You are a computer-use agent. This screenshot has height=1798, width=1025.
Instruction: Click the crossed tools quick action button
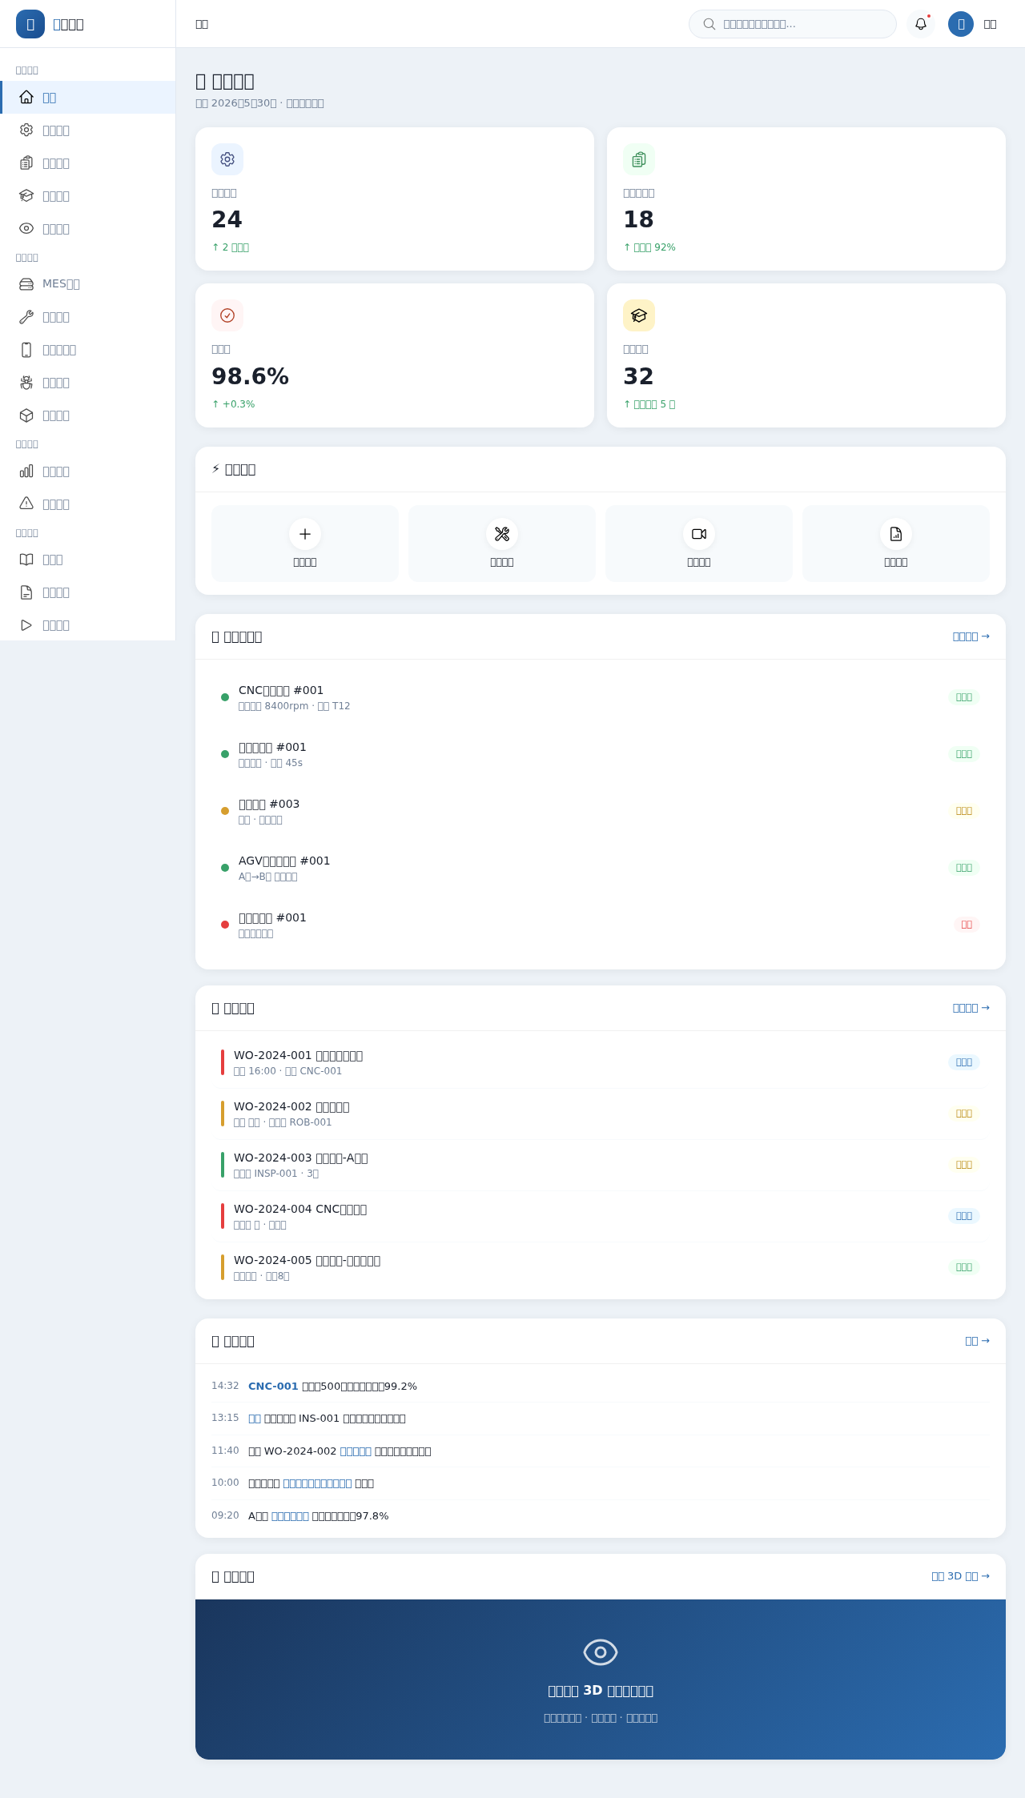pyautogui.click(x=502, y=544)
